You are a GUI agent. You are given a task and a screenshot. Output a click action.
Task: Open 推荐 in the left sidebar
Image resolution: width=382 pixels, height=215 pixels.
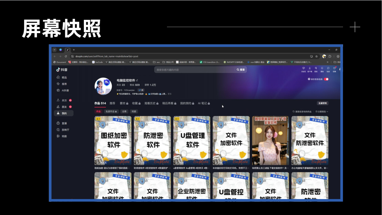coord(61,84)
